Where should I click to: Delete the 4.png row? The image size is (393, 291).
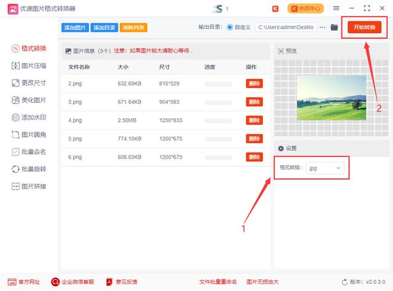254,120
